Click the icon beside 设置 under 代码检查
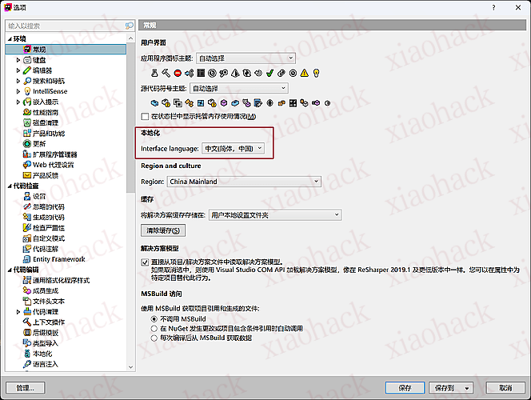 (x=27, y=197)
